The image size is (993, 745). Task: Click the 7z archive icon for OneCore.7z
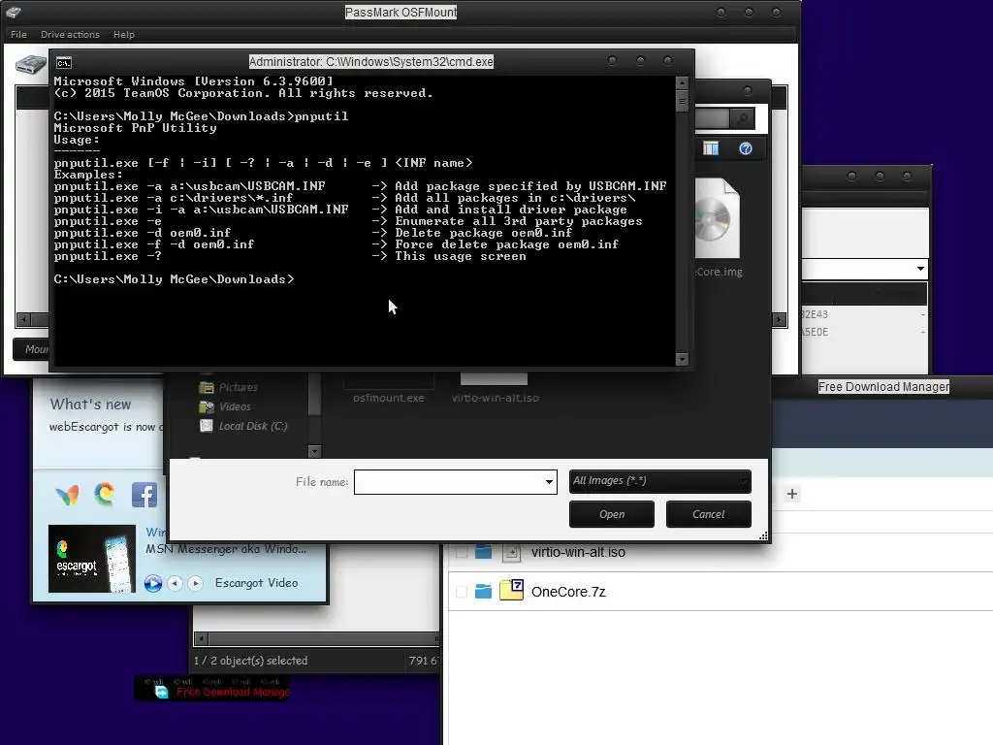511,590
